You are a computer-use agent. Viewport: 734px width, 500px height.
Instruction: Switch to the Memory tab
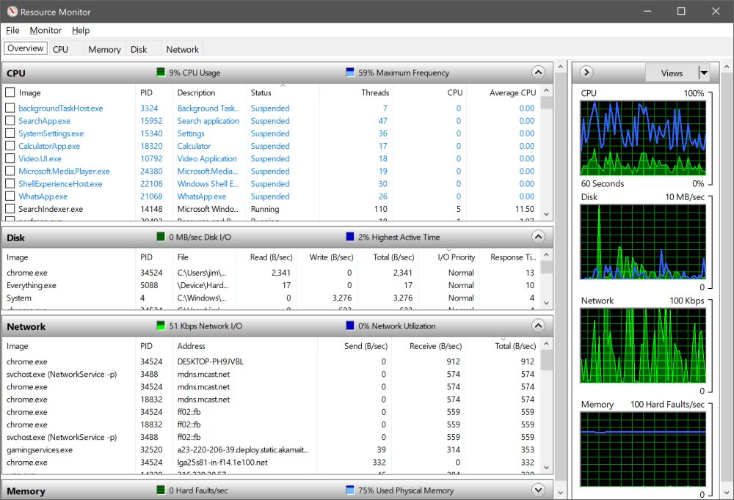point(103,49)
